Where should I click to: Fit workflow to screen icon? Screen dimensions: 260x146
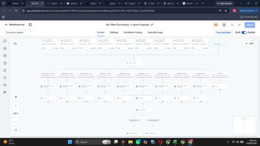tap(16, 130)
